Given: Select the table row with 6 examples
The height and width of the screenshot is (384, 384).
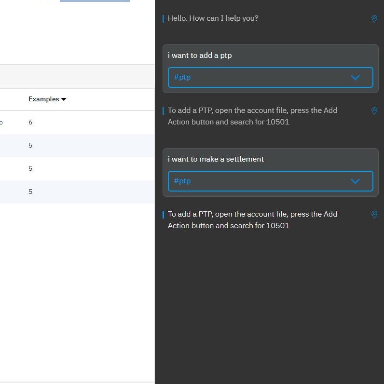Looking at the screenshot, I should pyautogui.click(x=77, y=123).
